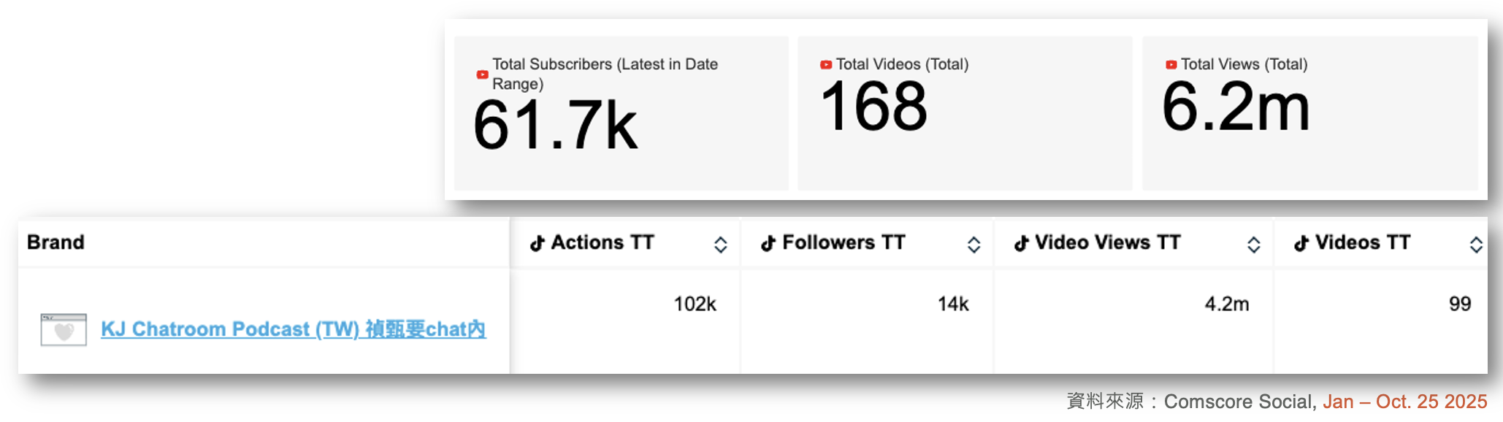The image size is (1503, 422).
Task: Click the TikTok icon in Followers TT header
Action: (768, 243)
